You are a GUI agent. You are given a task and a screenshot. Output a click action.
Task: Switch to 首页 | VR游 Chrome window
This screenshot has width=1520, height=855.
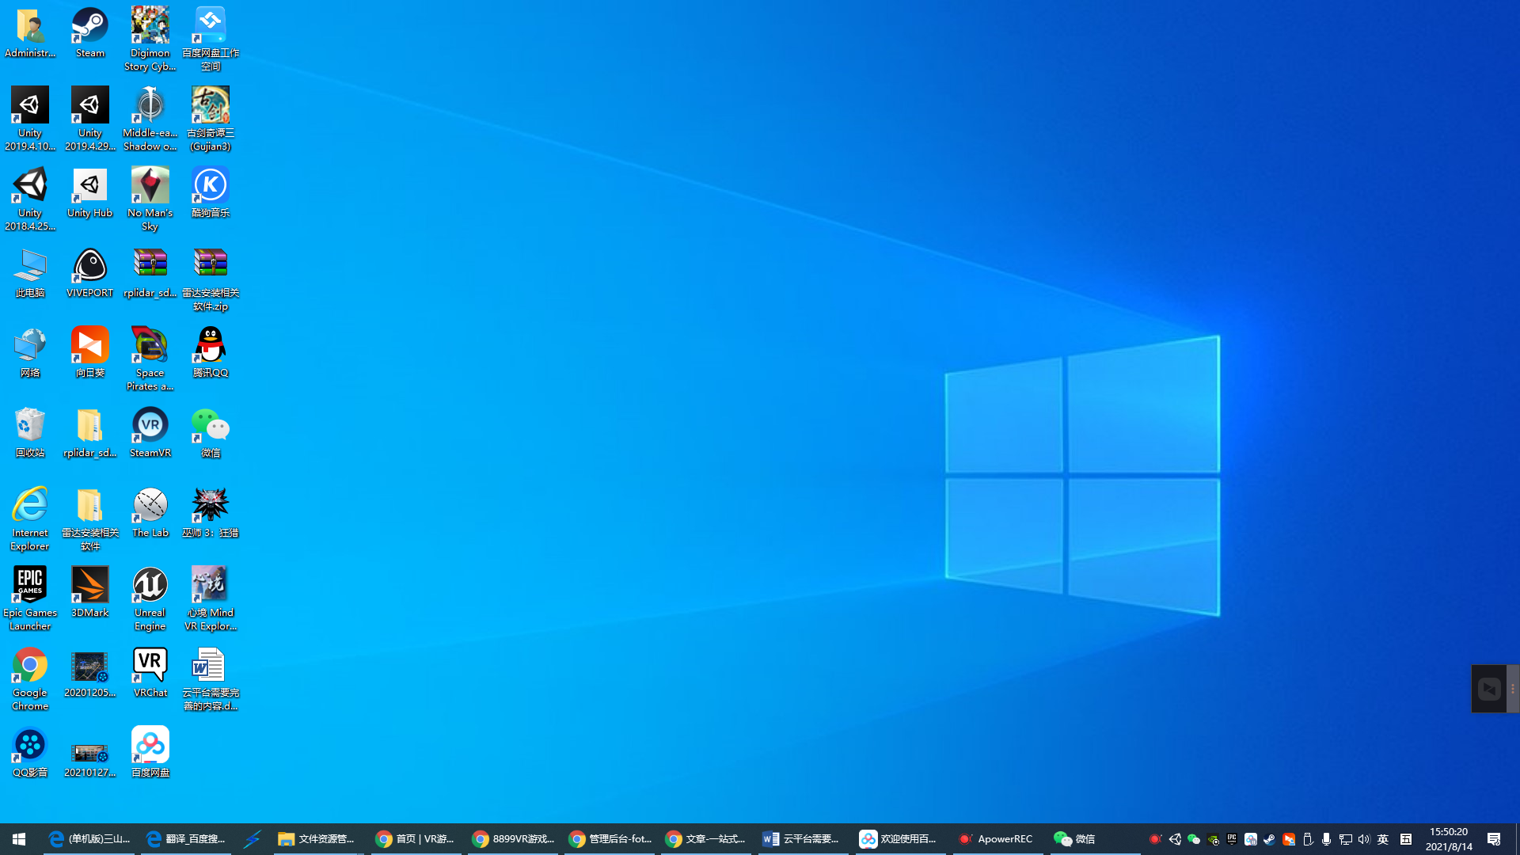[416, 838]
